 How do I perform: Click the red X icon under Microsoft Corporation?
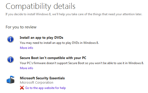(x=22, y=88)
